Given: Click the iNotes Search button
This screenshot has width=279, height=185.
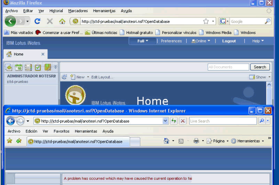Looking at the screenshot, I should coord(260,67).
